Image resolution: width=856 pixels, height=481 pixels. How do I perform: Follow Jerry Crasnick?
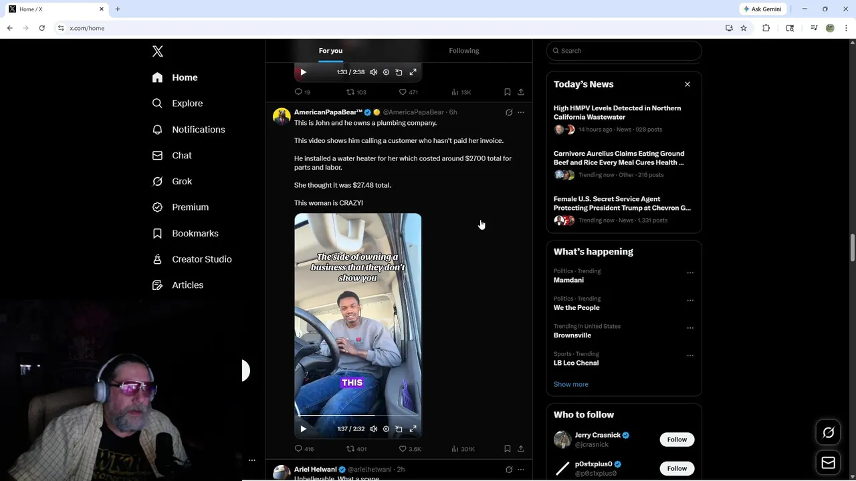(x=677, y=440)
